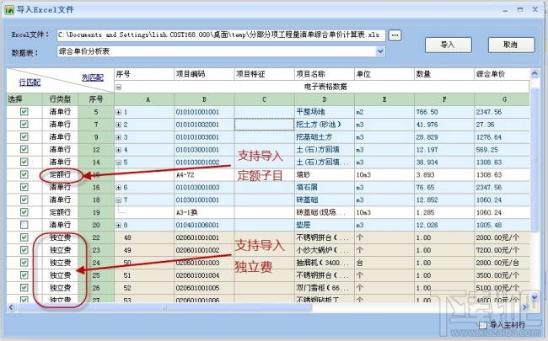Click the column letter A header
The width and height of the screenshot is (548, 341).
144,99
